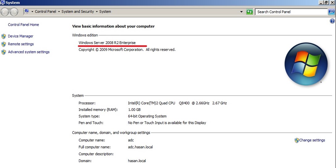The image size is (336, 168).
Task: Minimize the System window
Action: [x=321, y=2]
